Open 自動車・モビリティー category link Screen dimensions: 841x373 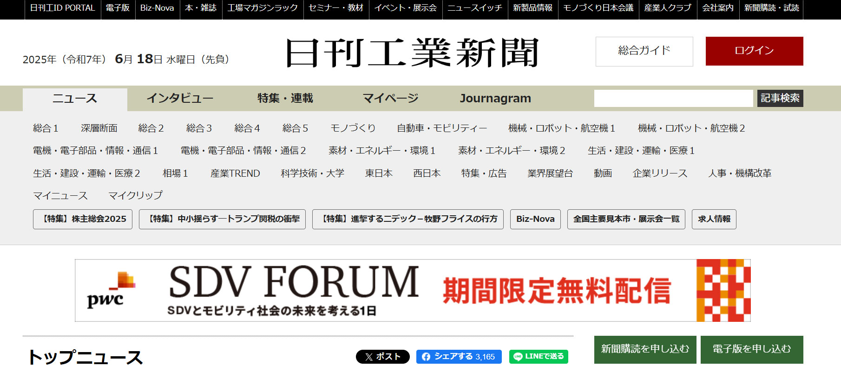[x=442, y=128]
